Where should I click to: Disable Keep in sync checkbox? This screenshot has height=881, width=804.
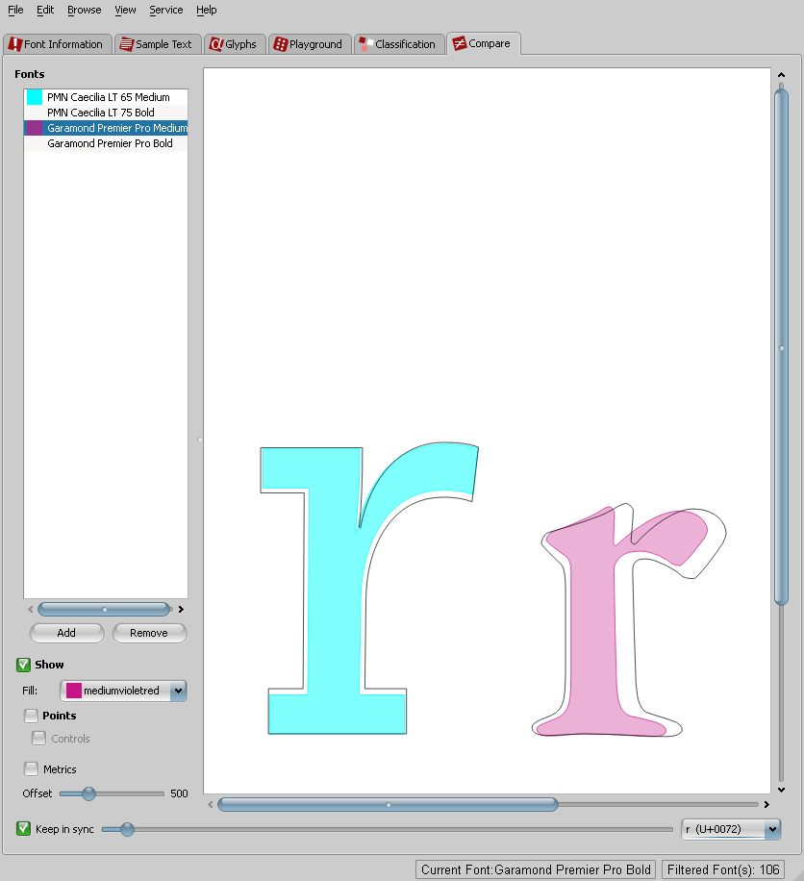(23, 829)
